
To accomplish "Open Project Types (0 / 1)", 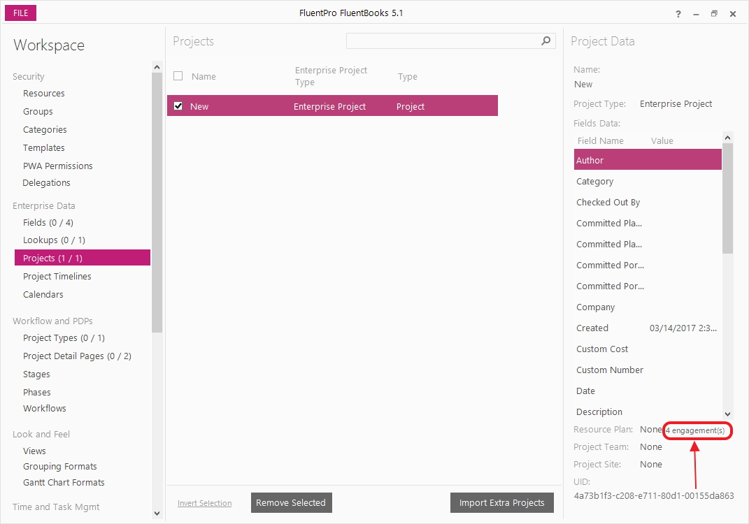I will point(64,338).
